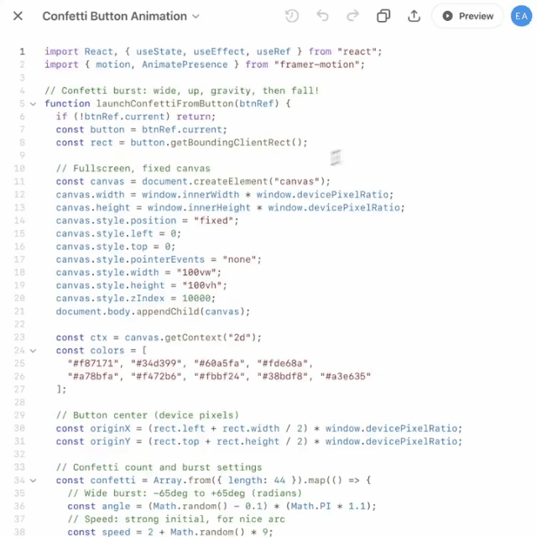Click line number 24 in the gutter
Image resolution: width=537 pixels, height=537 pixels.
point(20,351)
